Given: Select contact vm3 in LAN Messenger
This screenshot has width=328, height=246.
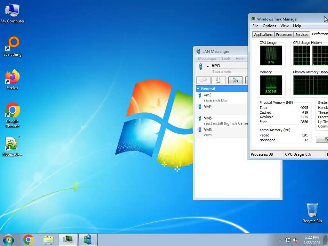Looking at the screenshot, I should 222,97.
